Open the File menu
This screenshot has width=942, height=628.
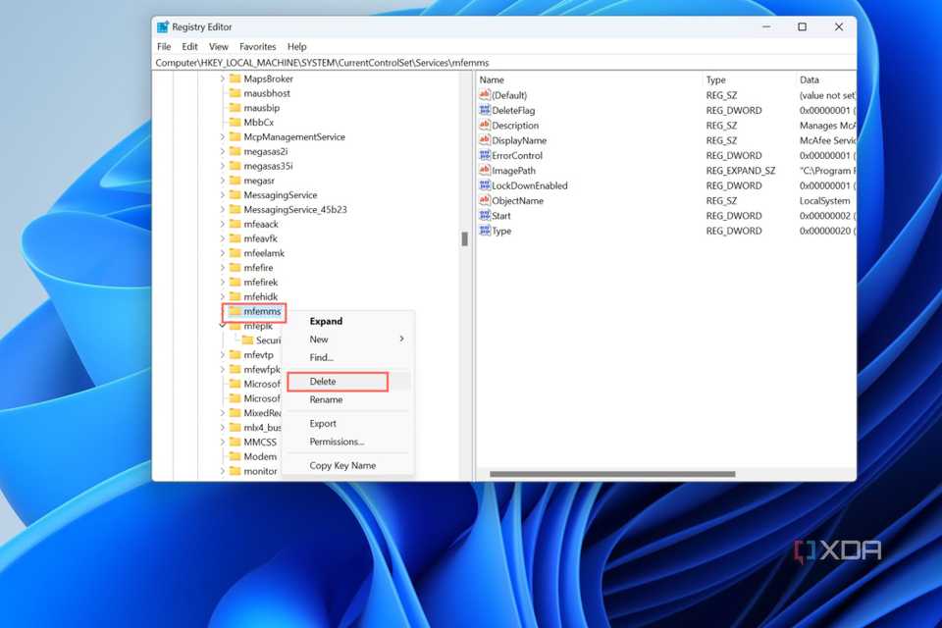coord(164,46)
